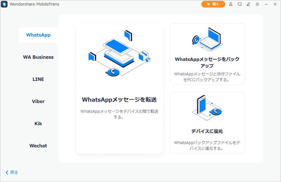This screenshot has height=182, width=281.
Task: Select WhatsAppメッセージをバックアップ option
Action: point(207,62)
